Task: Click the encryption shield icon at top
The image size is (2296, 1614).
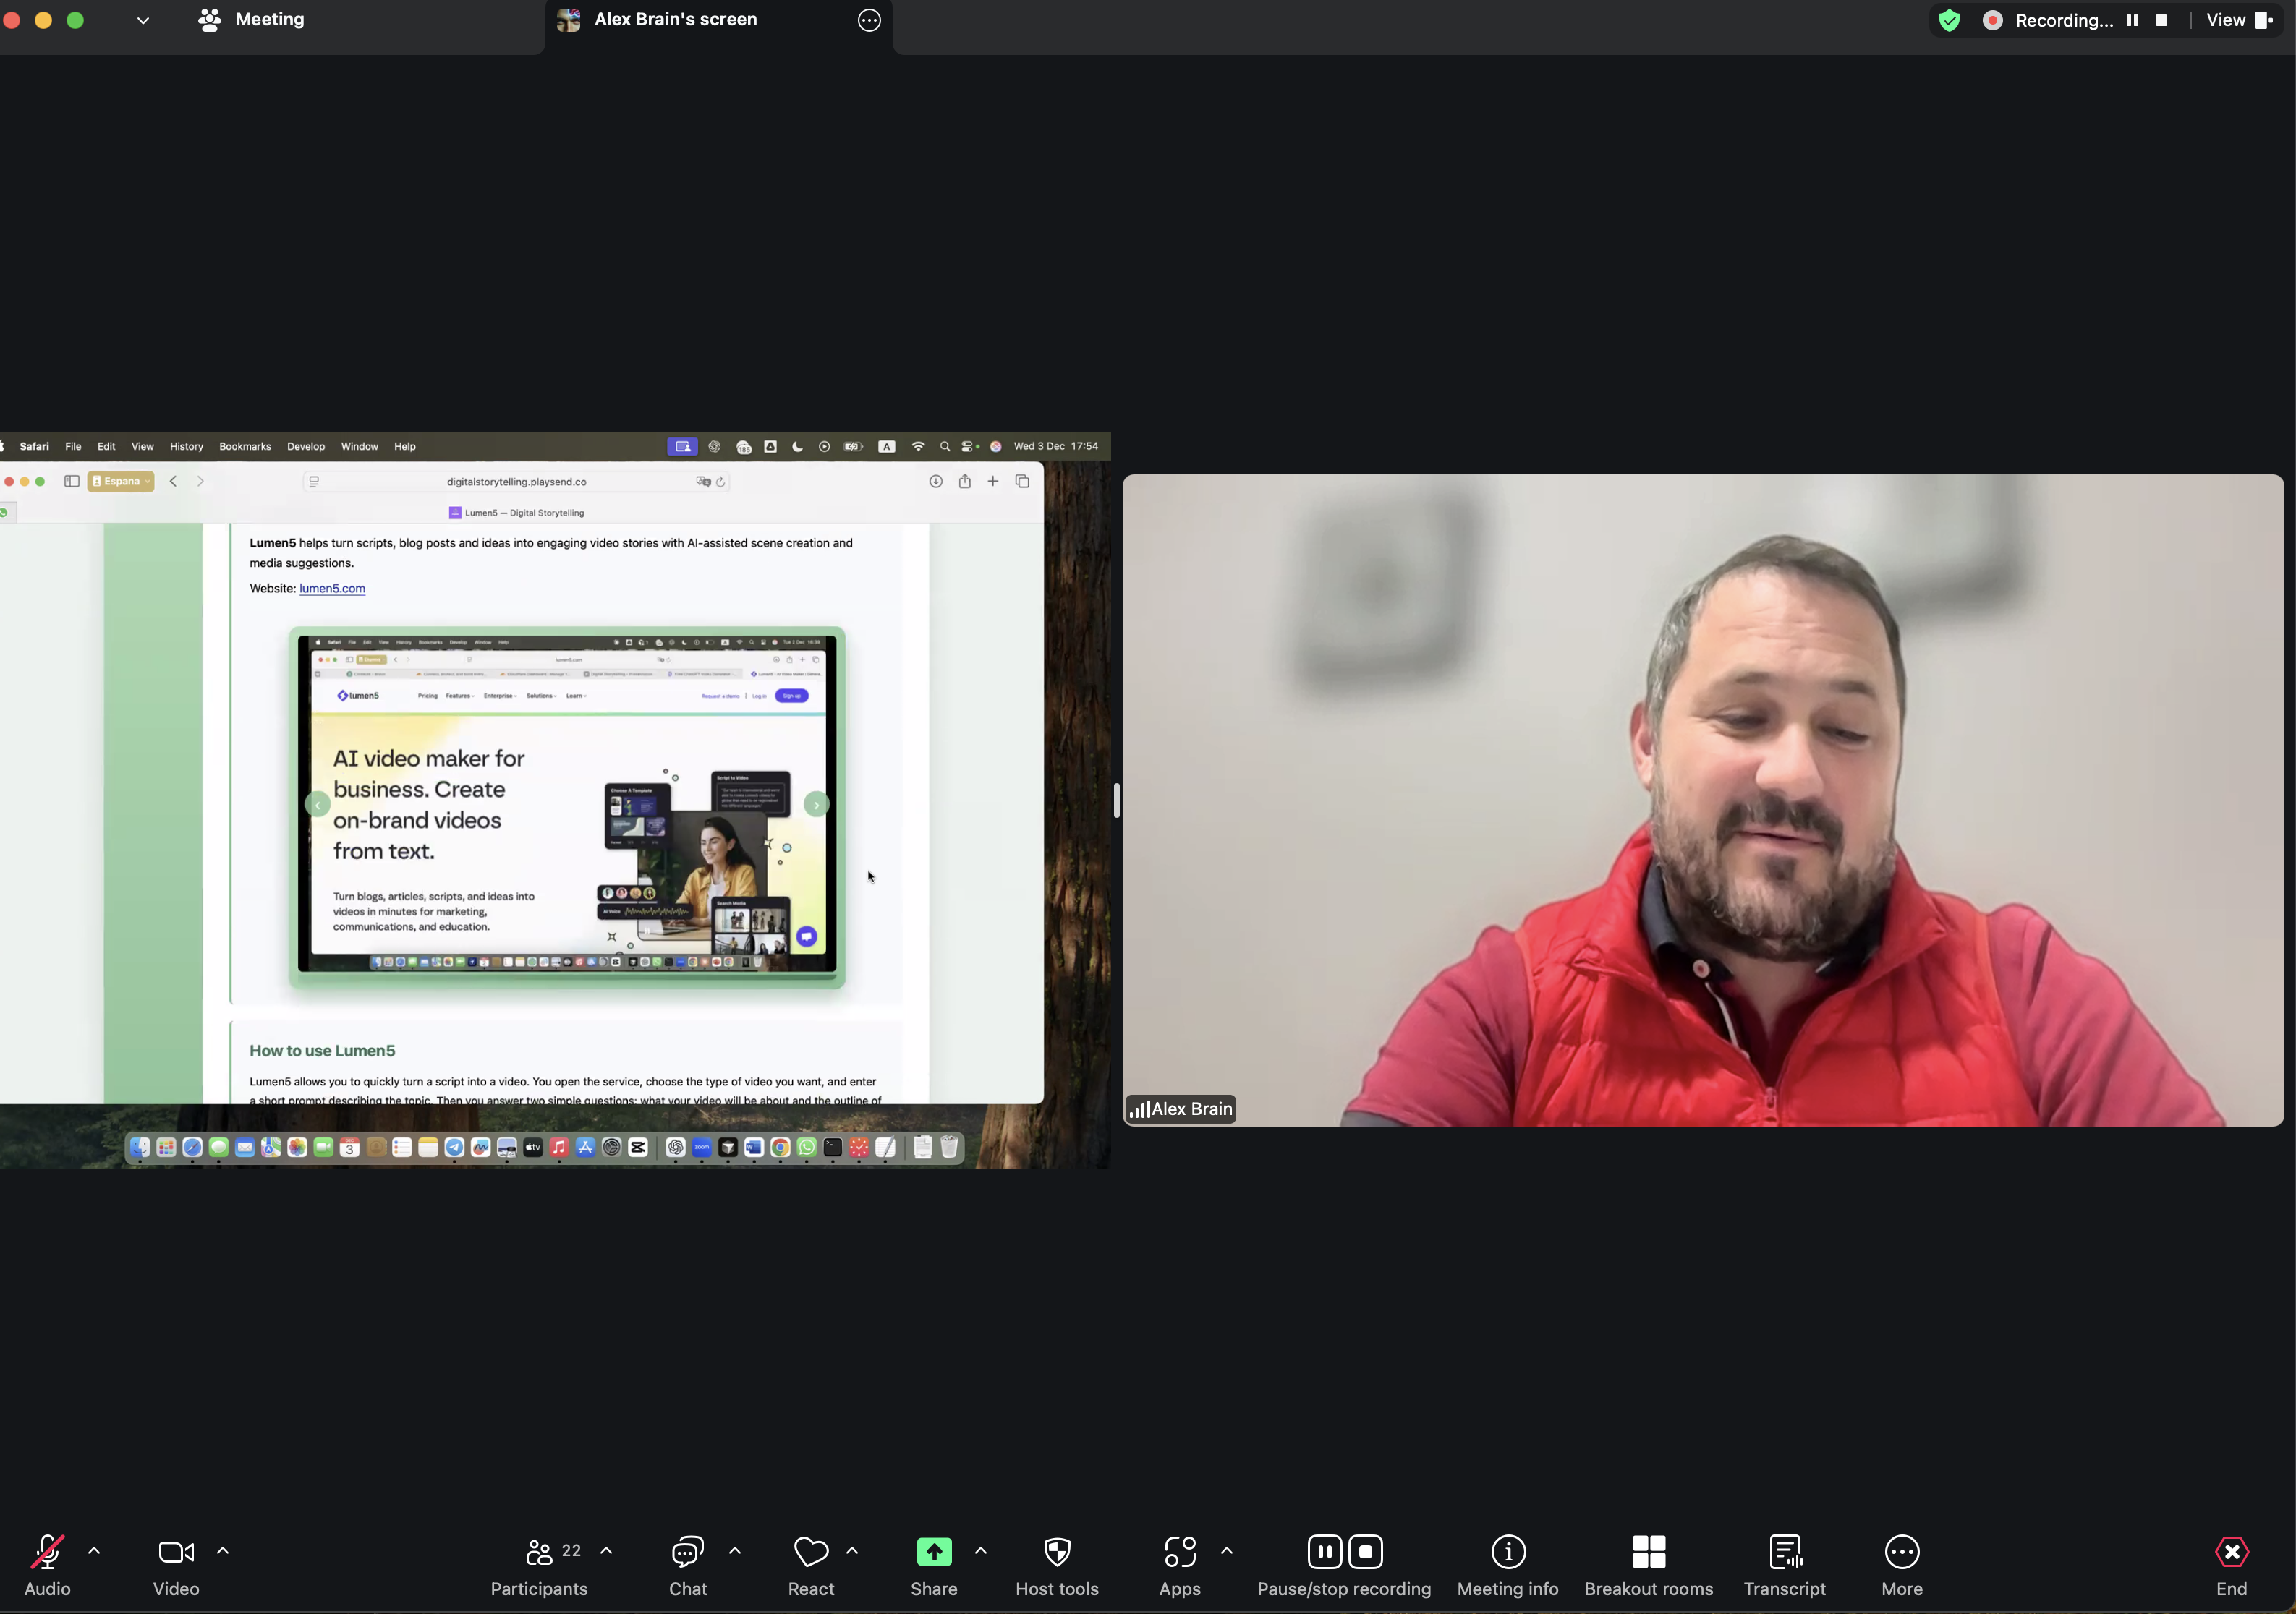Action: pyautogui.click(x=1949, y=20)
